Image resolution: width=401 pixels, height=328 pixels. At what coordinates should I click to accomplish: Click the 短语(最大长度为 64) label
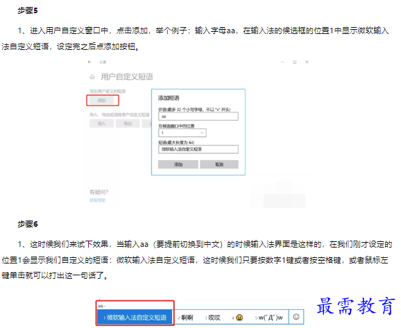pos(176,142)
